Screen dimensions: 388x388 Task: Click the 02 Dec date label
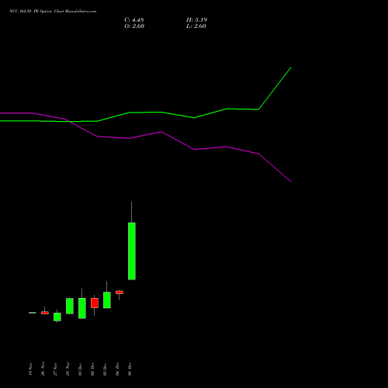coord(92,369)
